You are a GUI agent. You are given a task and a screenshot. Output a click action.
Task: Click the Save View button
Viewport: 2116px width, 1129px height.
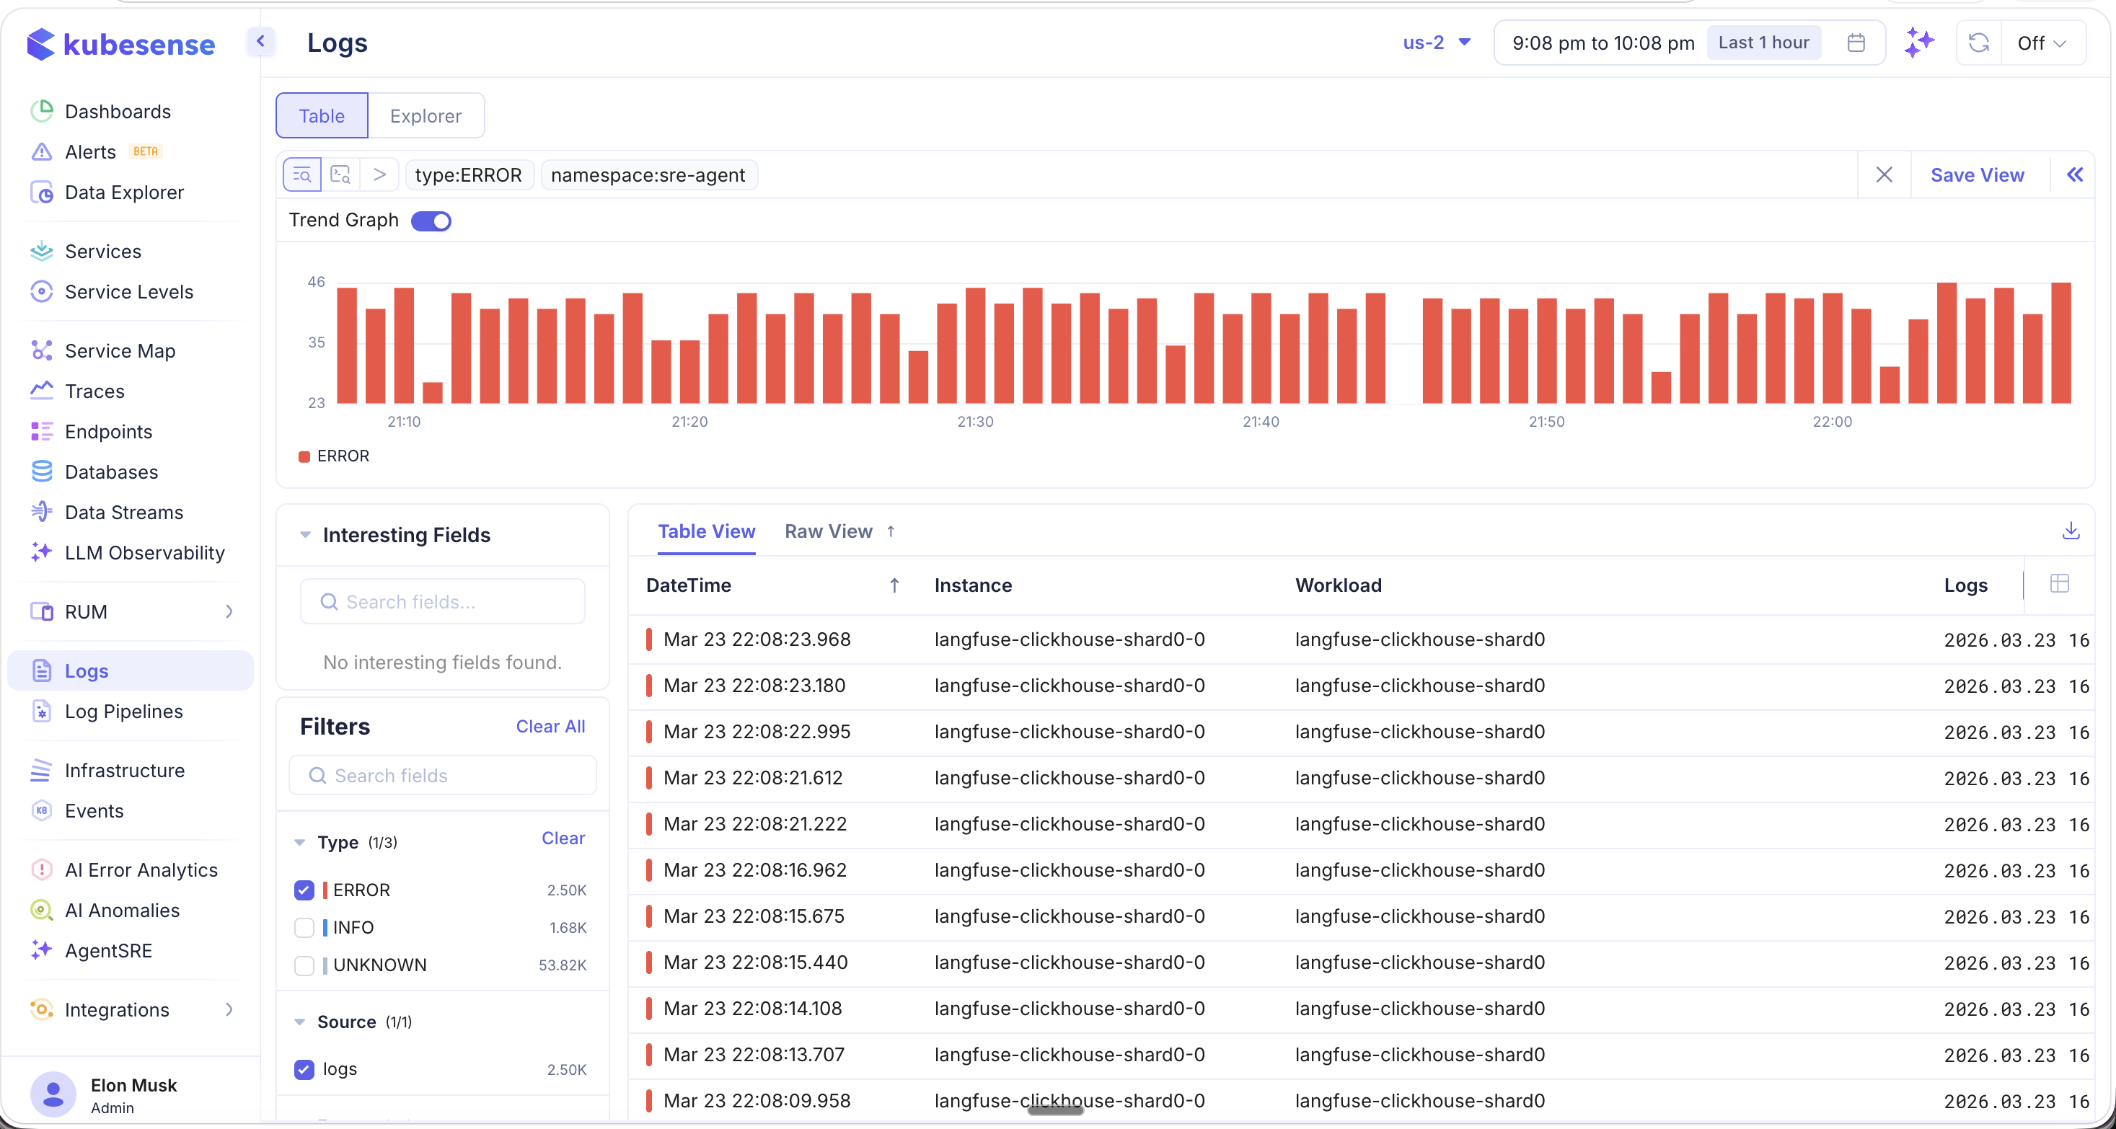pyautogui.click(x=1978, y=174)
